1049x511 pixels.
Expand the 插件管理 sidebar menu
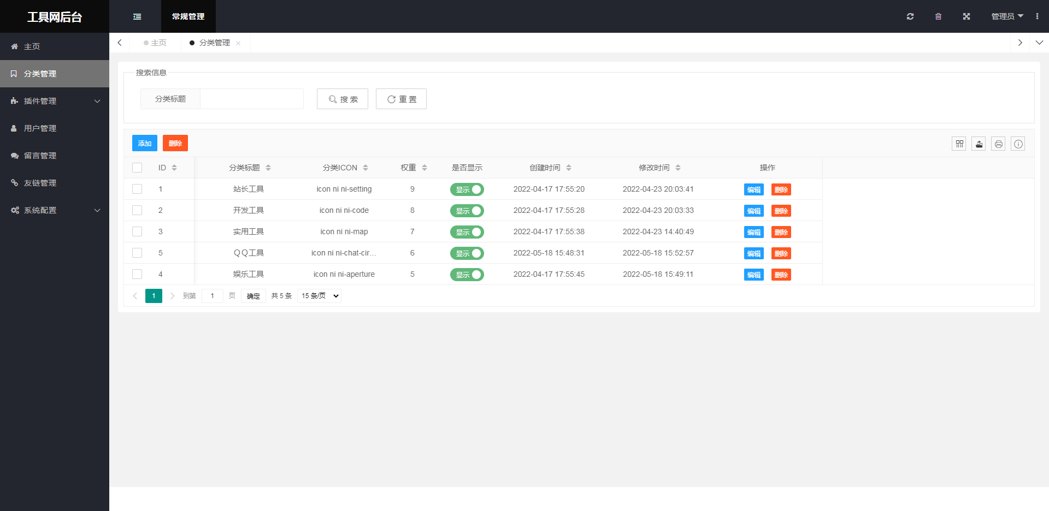[x=55, y=101]
